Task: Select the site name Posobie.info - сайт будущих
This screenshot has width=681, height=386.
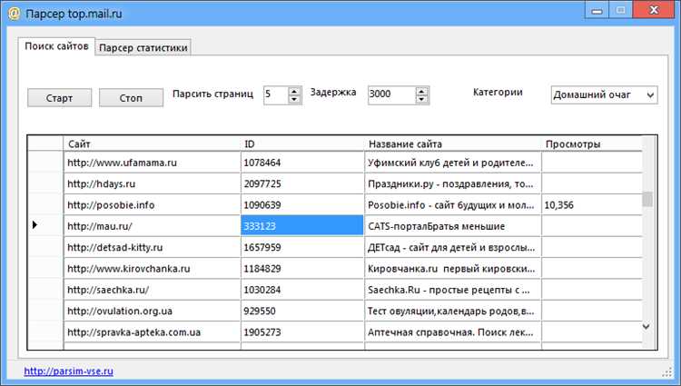Action: [x=453, y=205]
